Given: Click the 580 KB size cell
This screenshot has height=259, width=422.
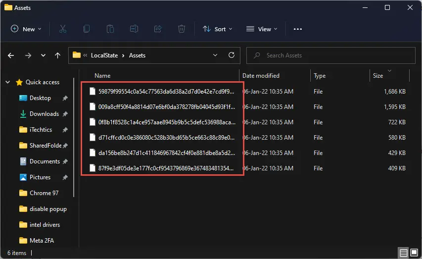Looking at the screenshot, I should click(x=397, y=138).
